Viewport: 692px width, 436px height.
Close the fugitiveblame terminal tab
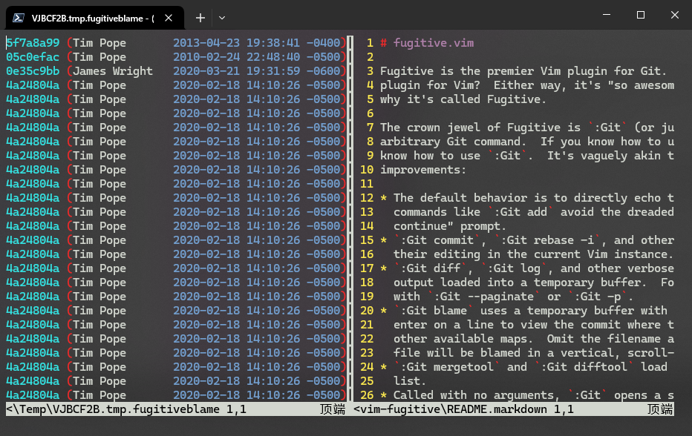[169, 18]
